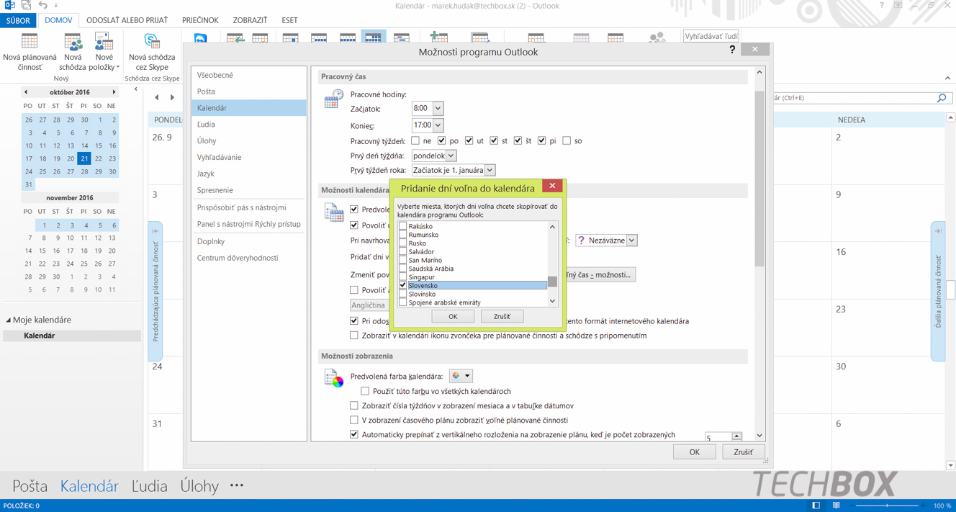Viewport: 956px width, 512px height.
Task: Uncheck the 'po' work week checkbox
Action: coord(441,140)
